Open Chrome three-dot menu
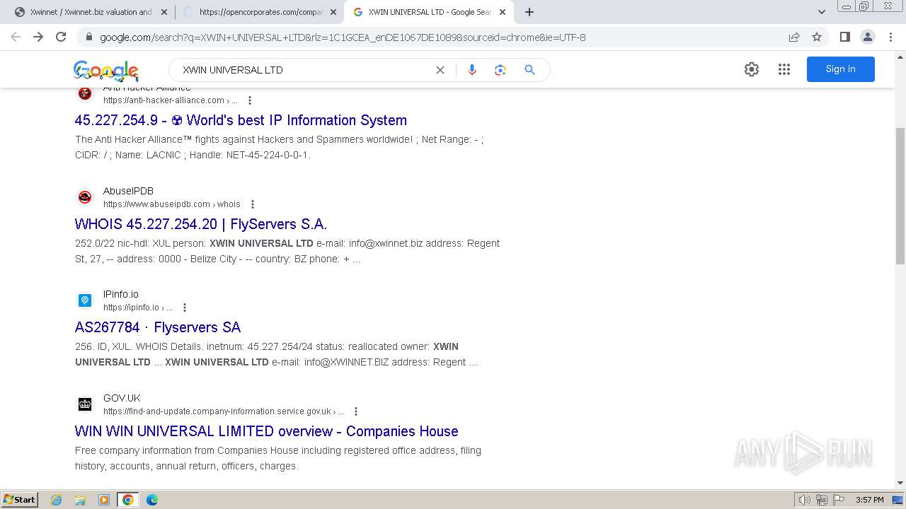 point(890,37)
